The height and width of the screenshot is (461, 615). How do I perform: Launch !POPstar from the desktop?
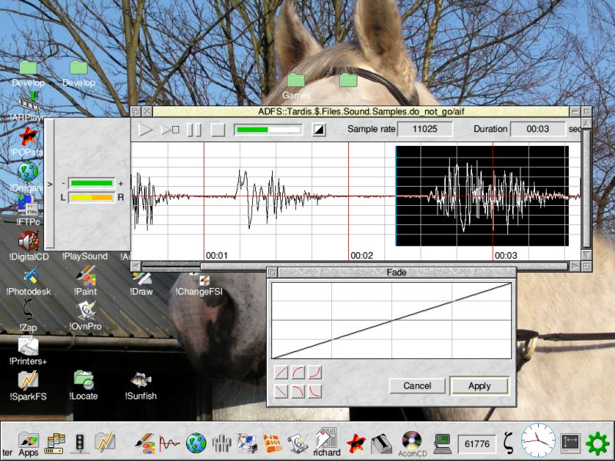coord(28,142)
